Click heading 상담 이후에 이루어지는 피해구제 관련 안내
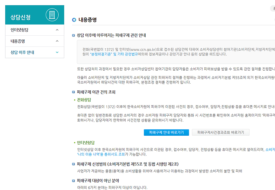 click(x=111, y=35)
